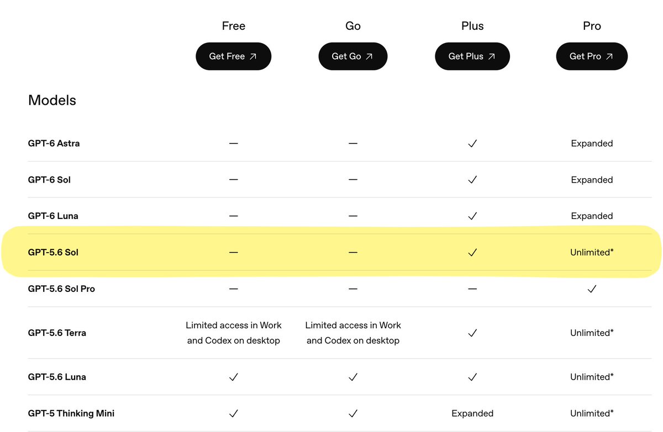The image size is (663, 432).
Task: Click Expanded in Pro column for GPT-6 Luna
Action: click(592, 216)
